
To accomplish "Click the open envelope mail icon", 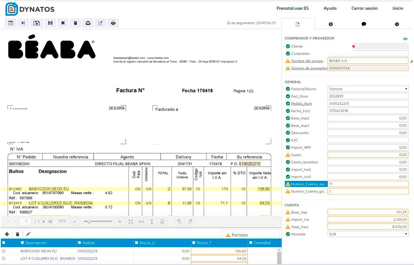I will coord(88,23).
